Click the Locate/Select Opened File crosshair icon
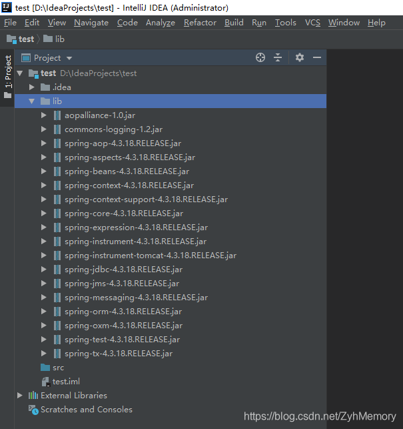The height and width of the screenshot is (429, 403). (x=260, y=57)
